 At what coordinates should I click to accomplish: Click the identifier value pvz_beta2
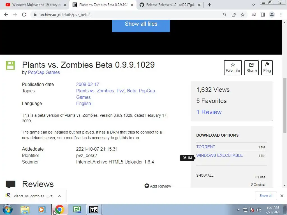coord(86,155)
